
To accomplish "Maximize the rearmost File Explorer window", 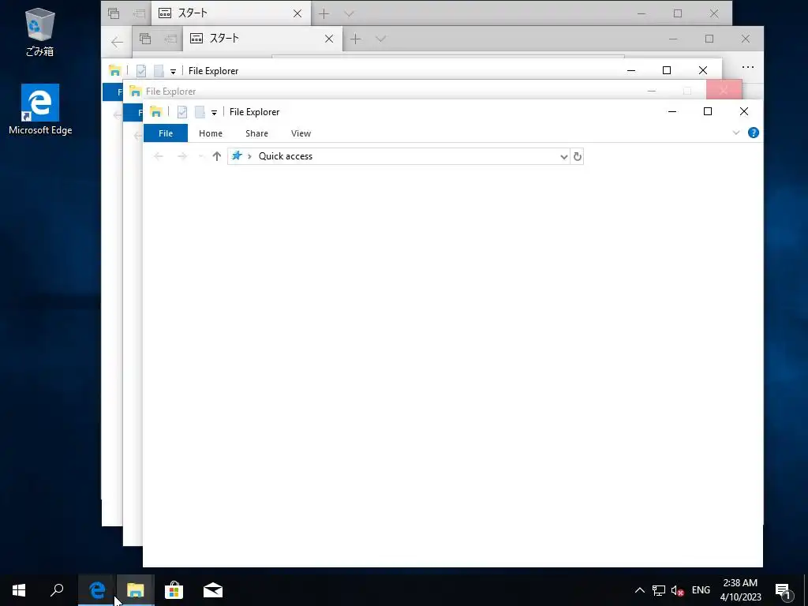I will [x=666, y=70].
